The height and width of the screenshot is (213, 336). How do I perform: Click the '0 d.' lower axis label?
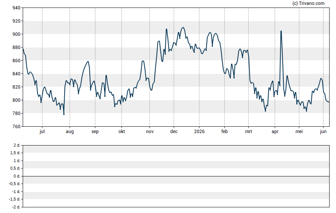point(17,176)
